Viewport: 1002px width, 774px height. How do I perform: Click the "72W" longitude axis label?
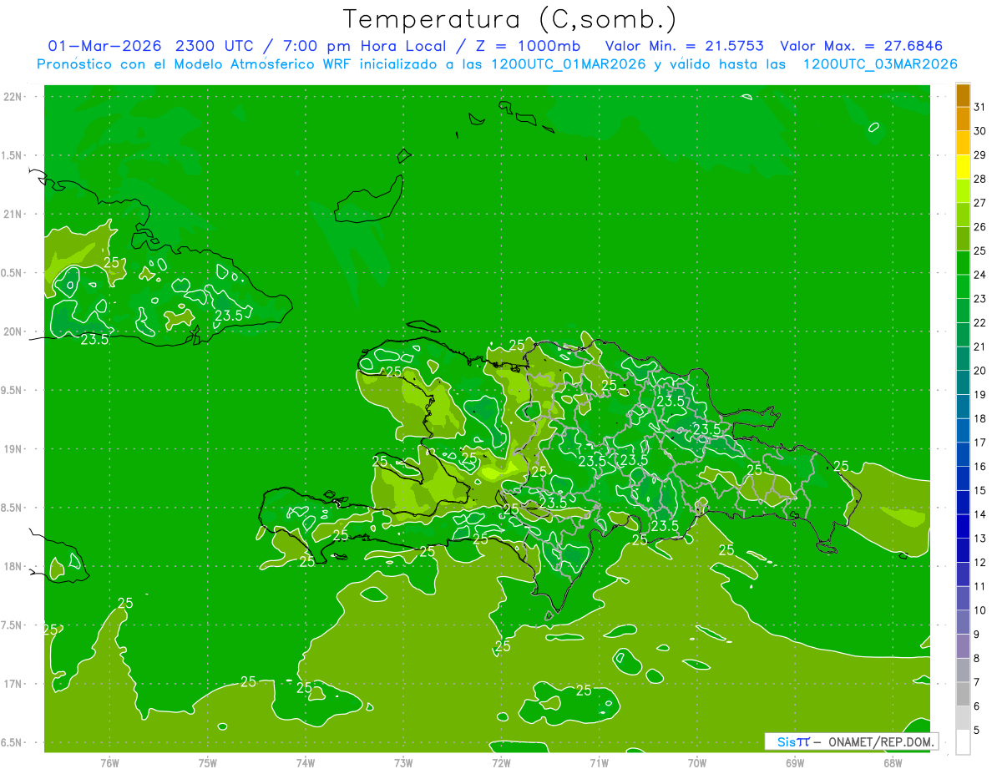point(502,763)
